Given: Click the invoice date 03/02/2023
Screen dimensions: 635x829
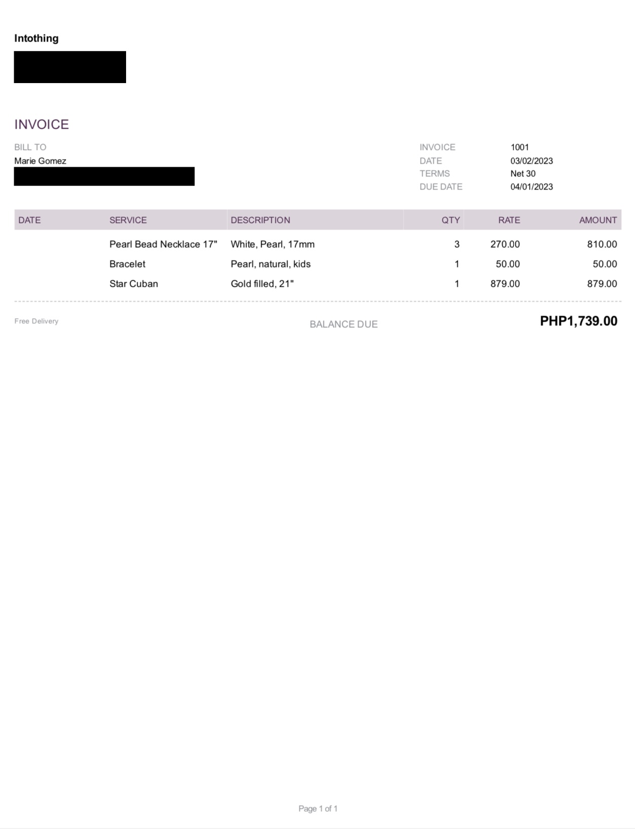Looking at the screenshot, I should tap(531, 161).
